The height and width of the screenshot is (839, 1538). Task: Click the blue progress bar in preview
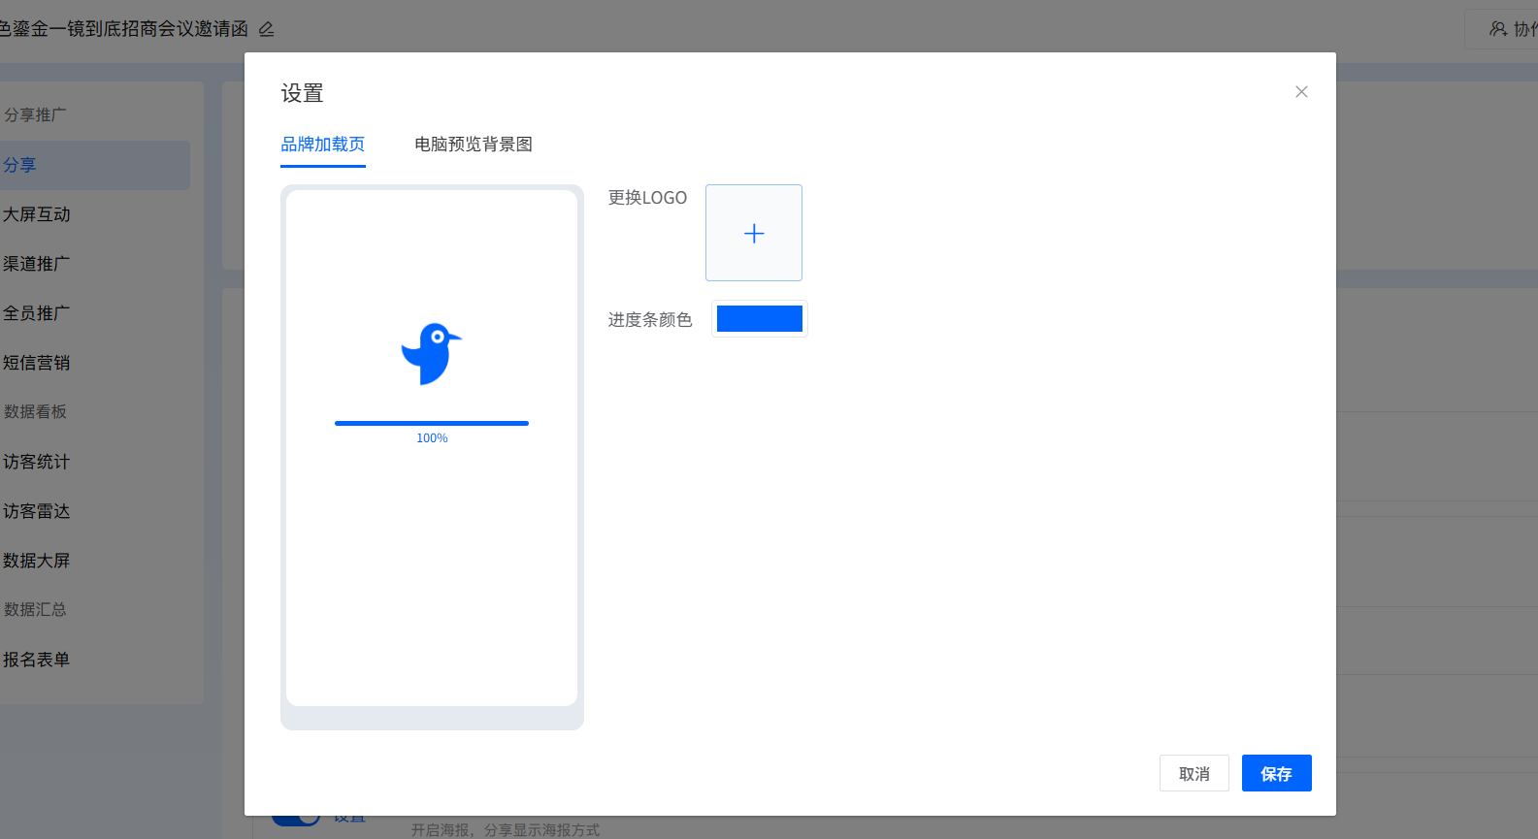[x=432, y=423]
